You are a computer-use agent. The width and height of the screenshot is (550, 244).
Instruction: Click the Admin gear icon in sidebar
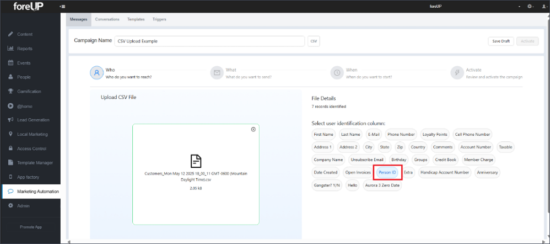(10, 206)
